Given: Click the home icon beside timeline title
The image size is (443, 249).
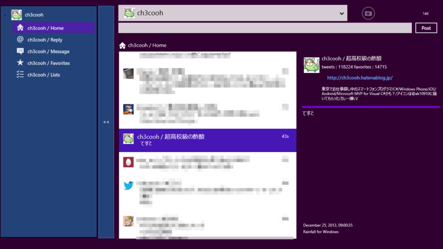Looking at the screenshot, I should click(122, 45).
